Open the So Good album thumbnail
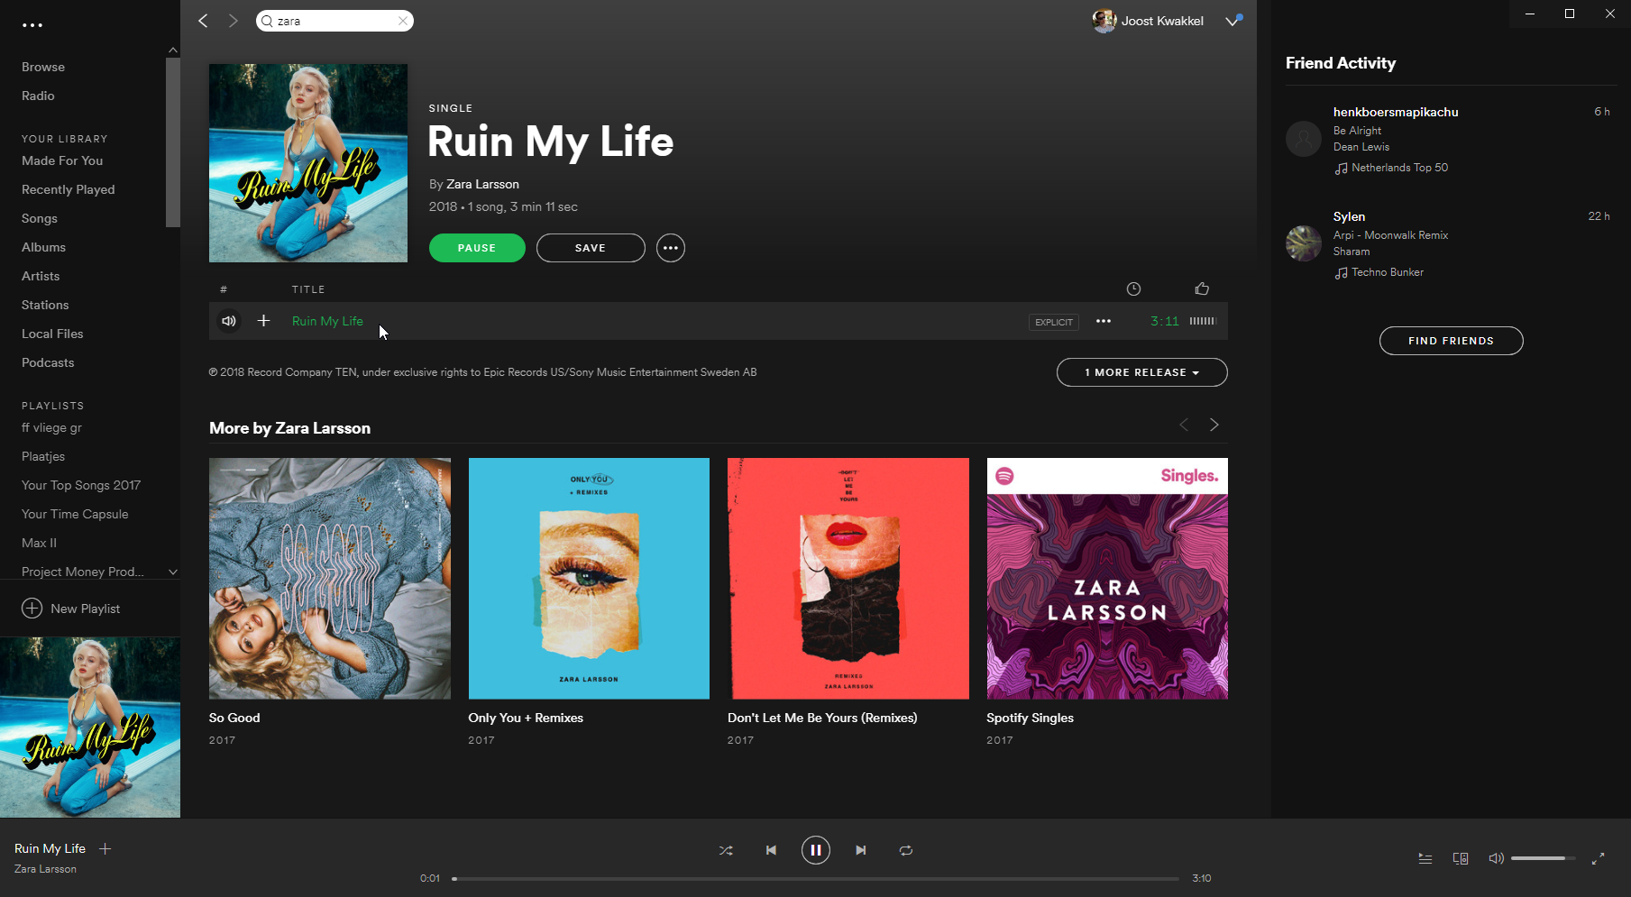Screen dimensions: 1631x897 [330, 578]
